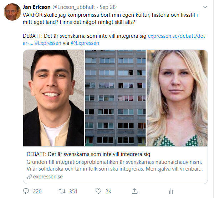
Task: View tweet analytics bar chart icon
Action: click(171, 191)
